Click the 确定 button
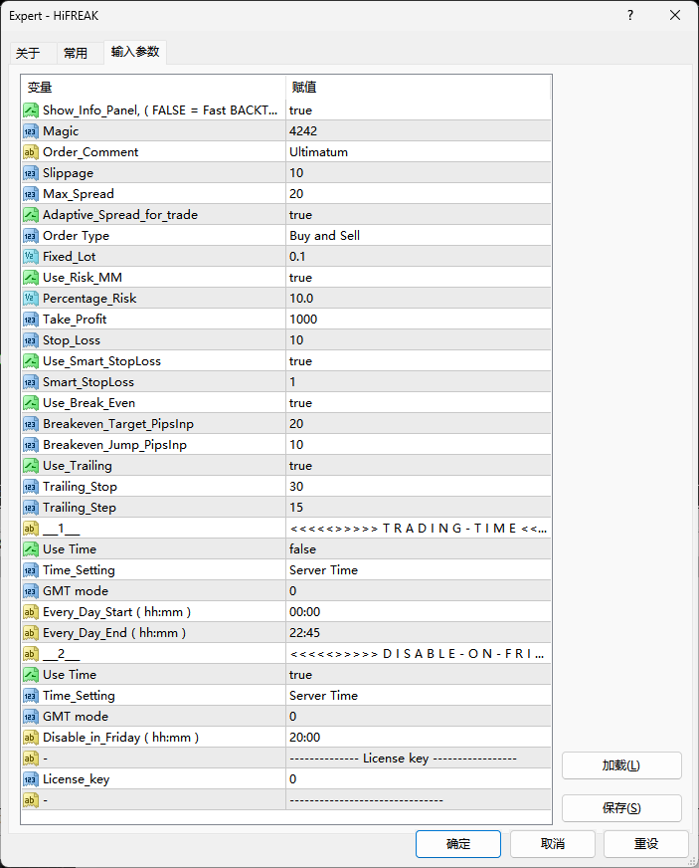Image resolution: width=699 pixels, height=868 pixels. 458,844
